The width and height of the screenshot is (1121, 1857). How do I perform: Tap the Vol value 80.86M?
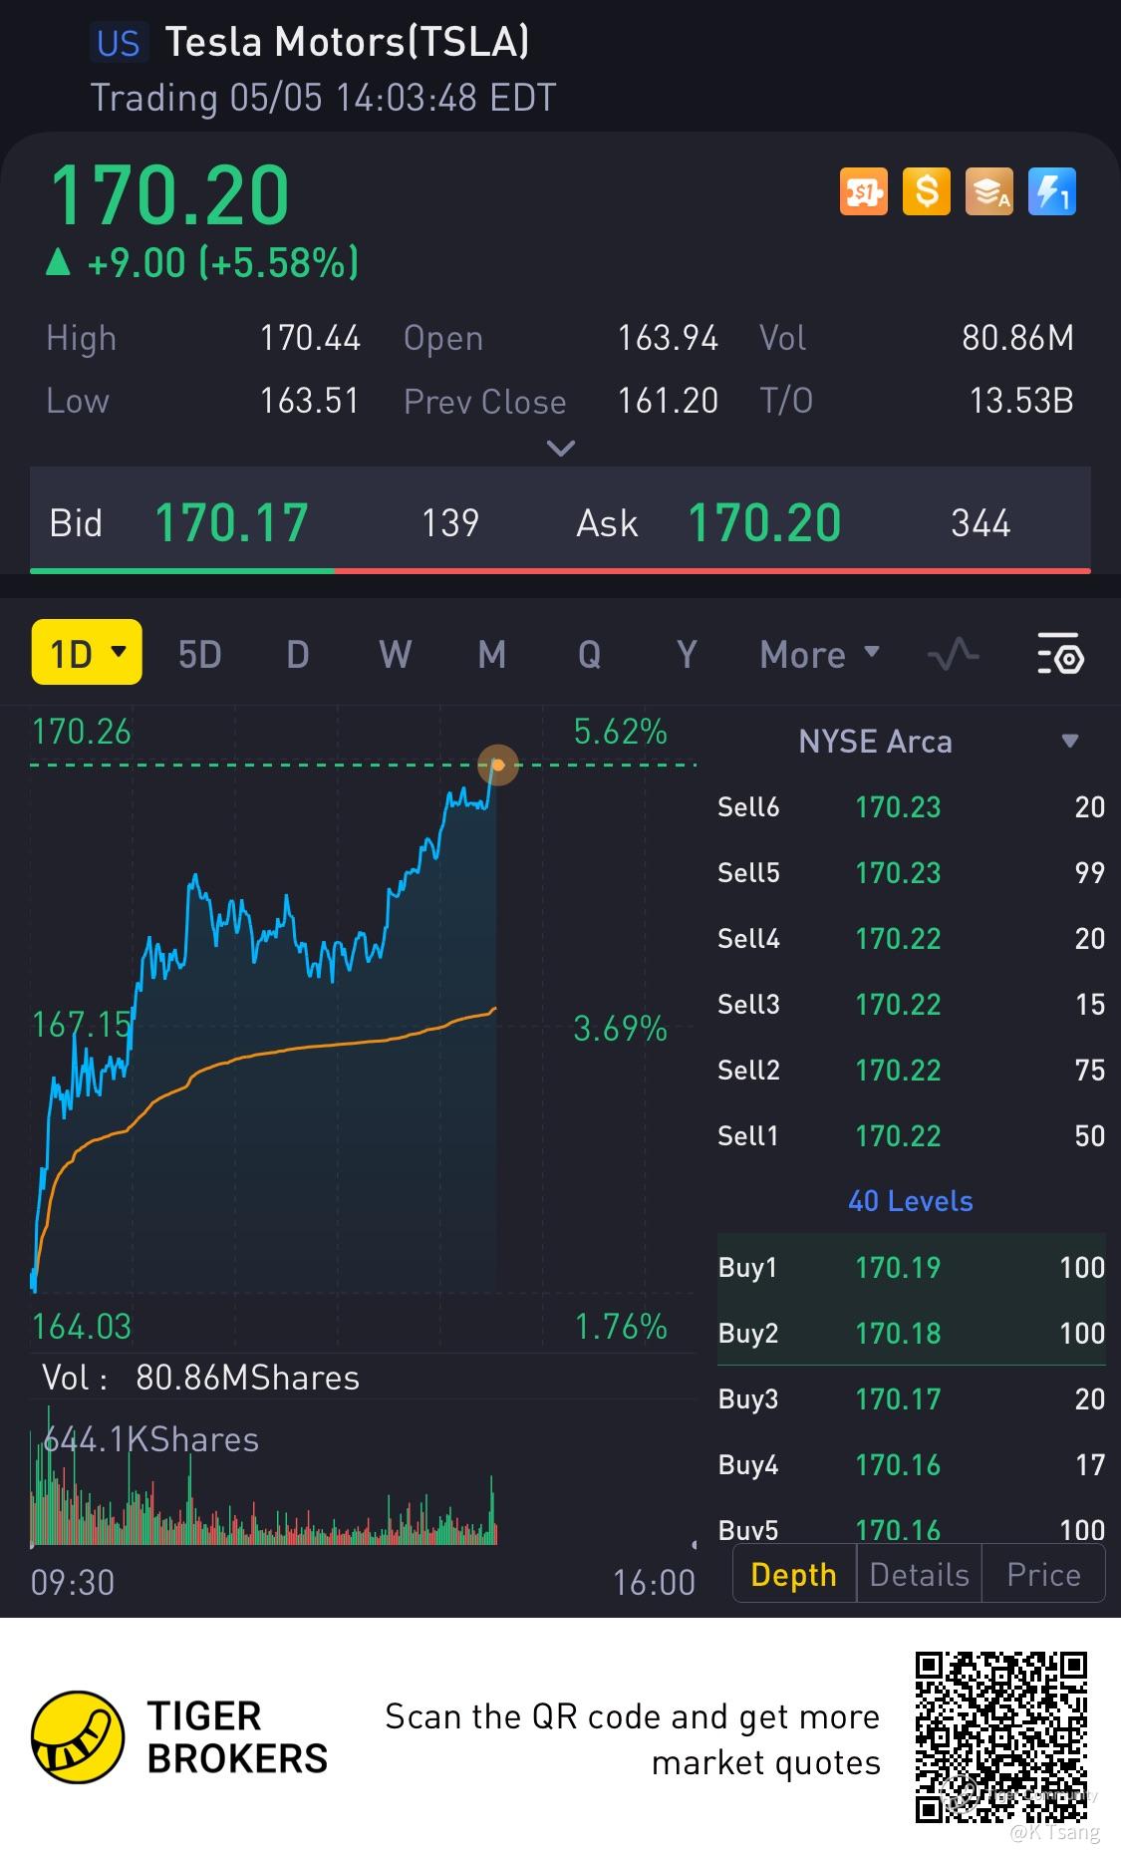1018,339
